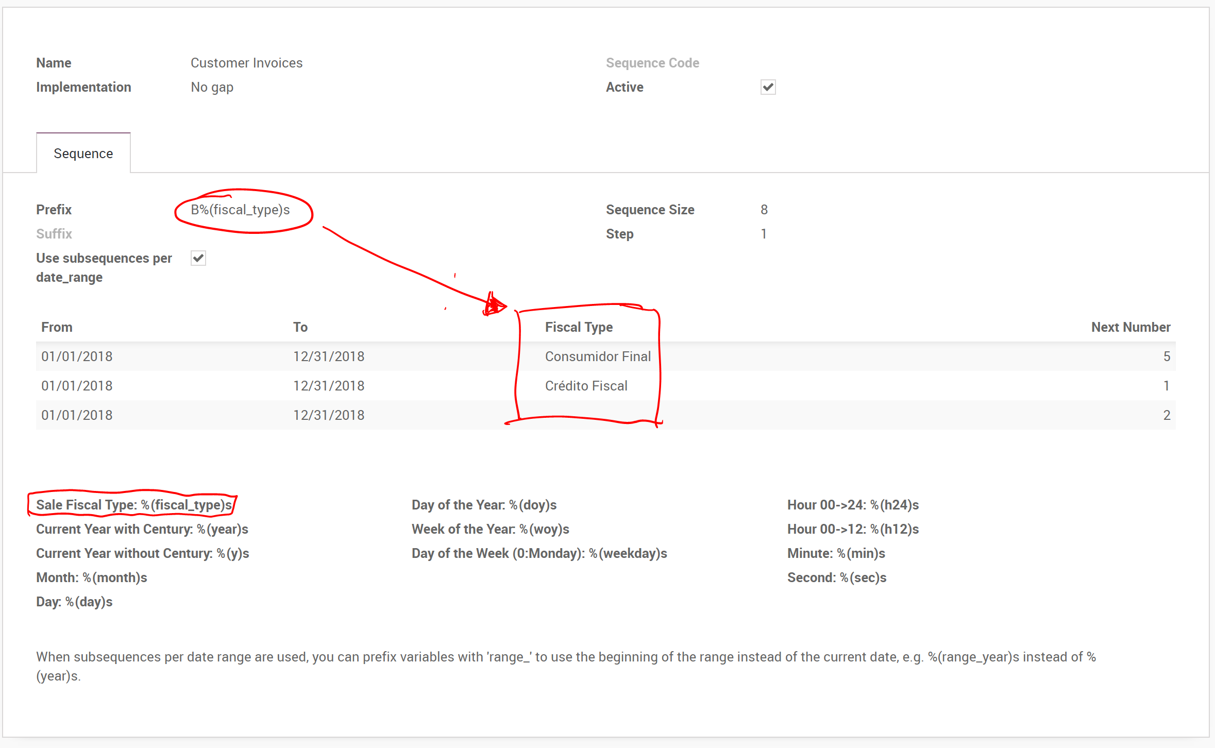The width and height of the screenshot is (1215, 748).
Task: Select the Crédito Fiscal row
Action: [586, 386]
